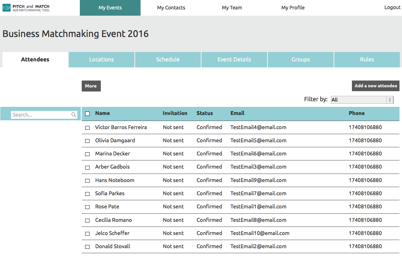
Task: Click email TestEmail8@email.com
Action: [258, 220]
